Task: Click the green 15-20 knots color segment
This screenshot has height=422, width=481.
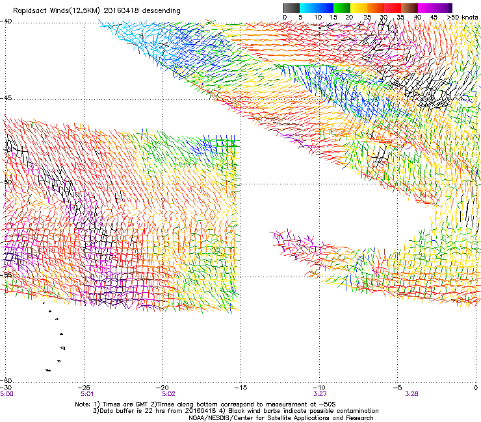Action: pyautogui.click(x=342, y=8)
